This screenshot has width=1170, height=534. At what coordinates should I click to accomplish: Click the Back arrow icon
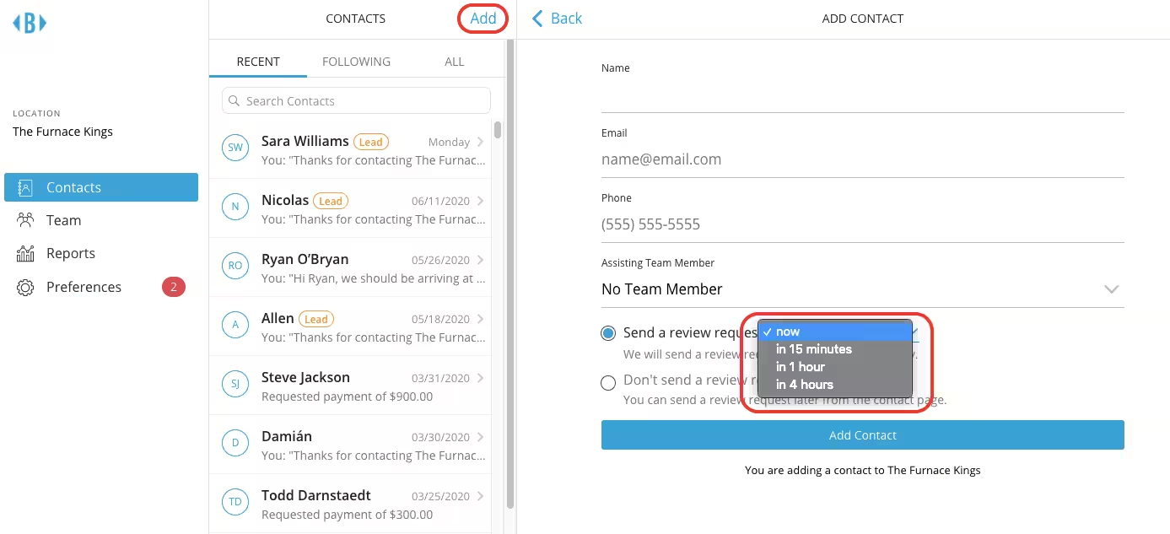click(x=537, y=18)
